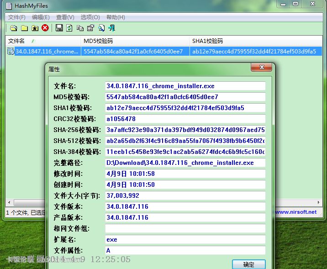Screen dimensions: 327x269
Task: Open the 文件(F) menu
Action: 17,17
